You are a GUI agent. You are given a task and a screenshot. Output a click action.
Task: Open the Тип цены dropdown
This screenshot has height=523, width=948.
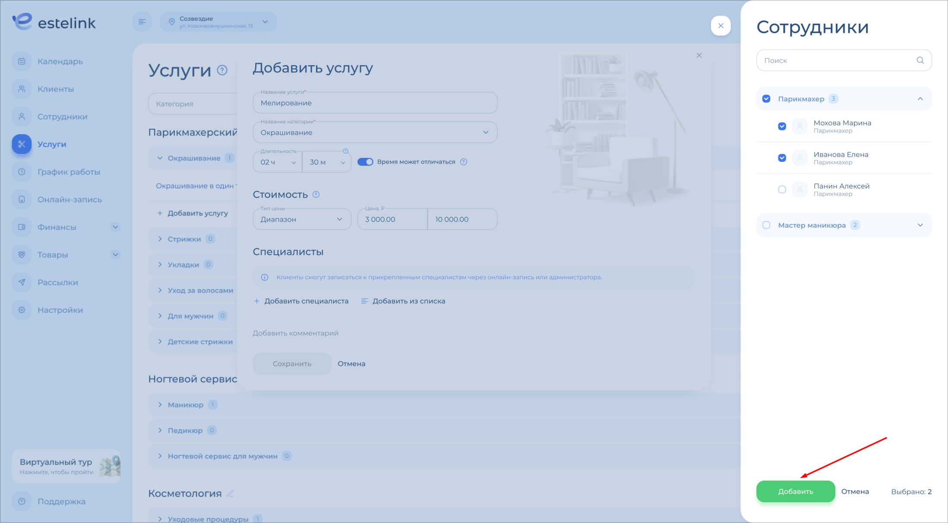302,219
